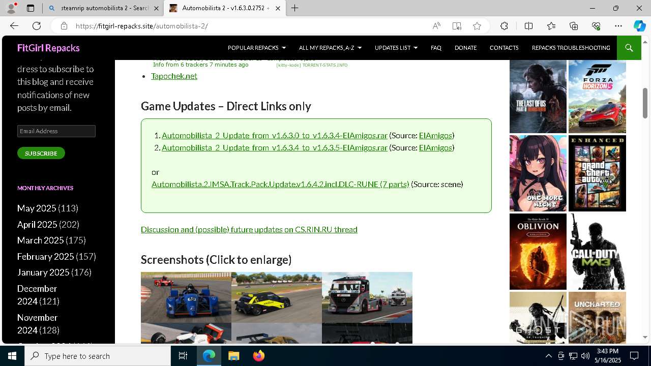The width and height of the screenshot is (651, 366).
Task: Add this page to favorites star
Action: click(477, 26)
